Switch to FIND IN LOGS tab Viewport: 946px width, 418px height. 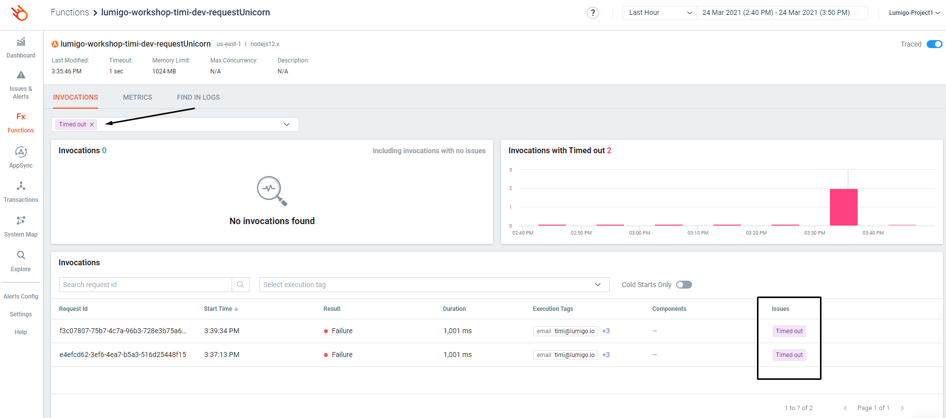pyautogui.click(x=198, y=98)
